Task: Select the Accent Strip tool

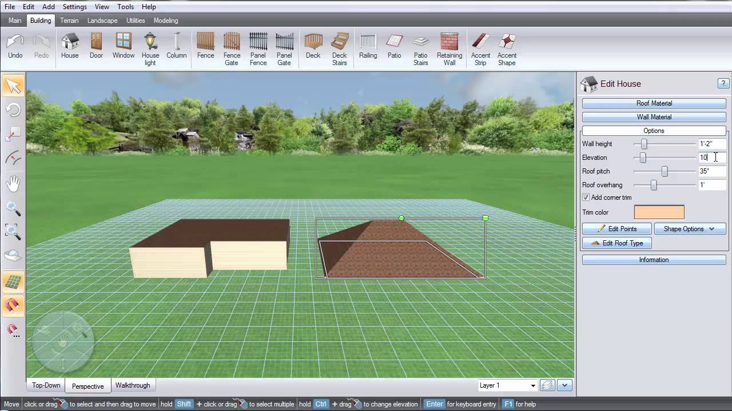Action: tap(480, 49)
